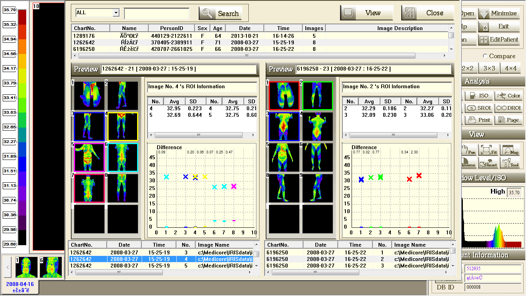This screenshot has width=526, height=296.
Task: Click the Minimize button with down arrow
Action: [x=499, y=13]
